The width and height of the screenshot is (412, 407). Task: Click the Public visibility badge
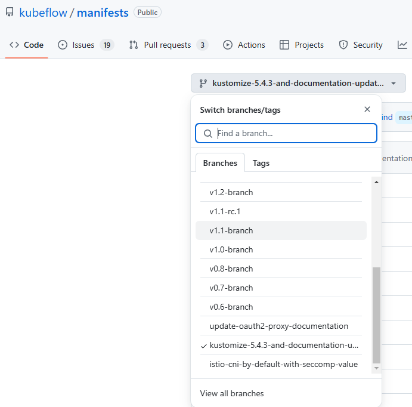[147, 13]
